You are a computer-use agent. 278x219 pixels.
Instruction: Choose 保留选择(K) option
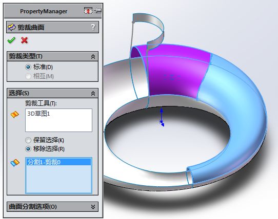(28, 140)
